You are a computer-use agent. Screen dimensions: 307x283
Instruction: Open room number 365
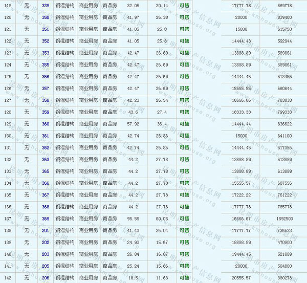(x=46, y=171)
